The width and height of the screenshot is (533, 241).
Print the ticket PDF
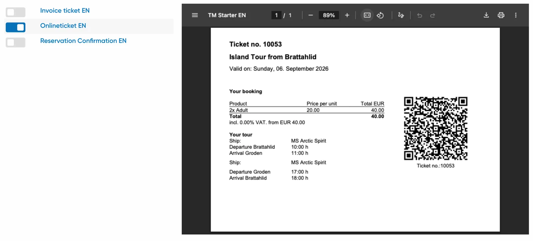501,15
